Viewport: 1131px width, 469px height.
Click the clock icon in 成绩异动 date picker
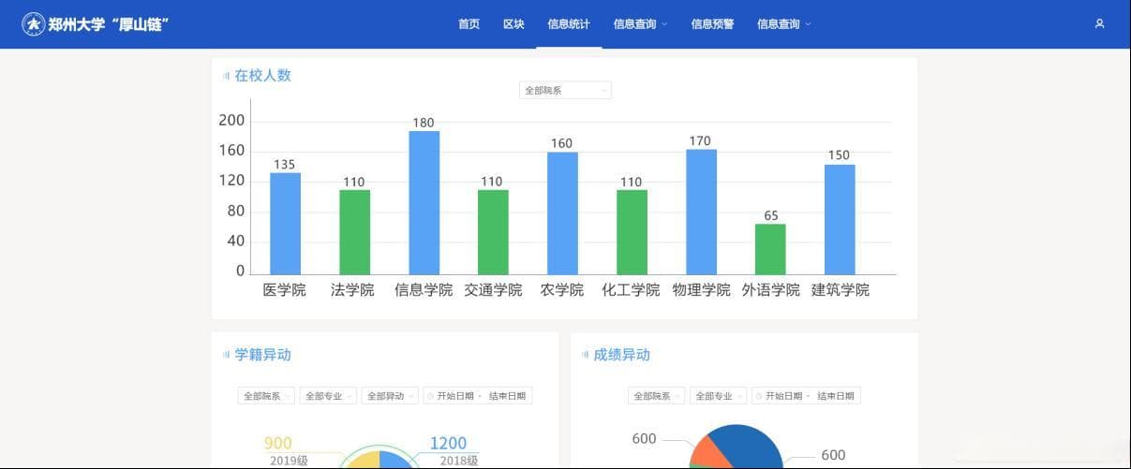[759, 396]
